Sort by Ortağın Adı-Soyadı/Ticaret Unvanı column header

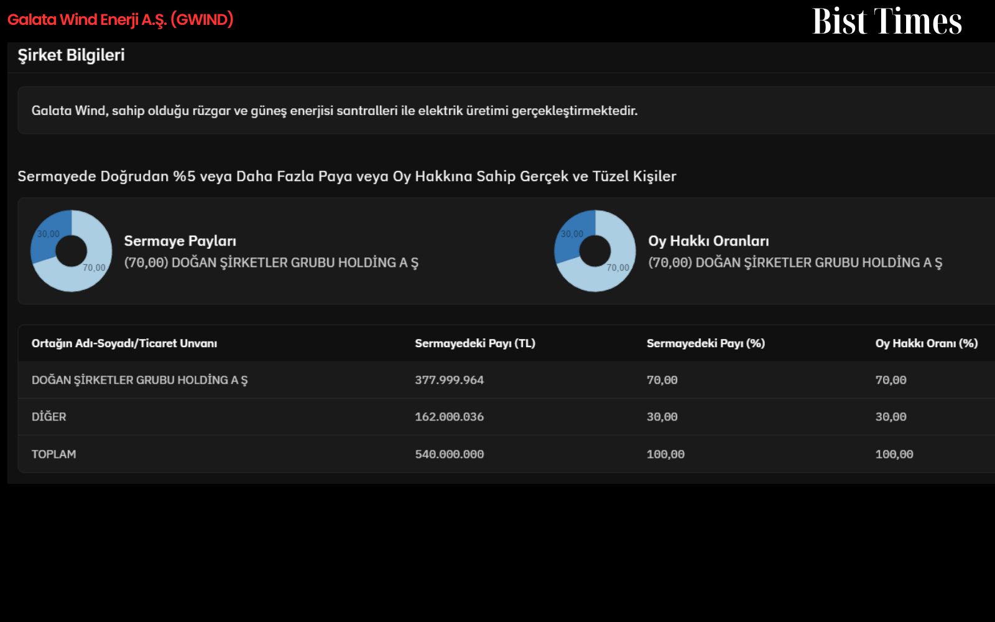coord(124,343)
